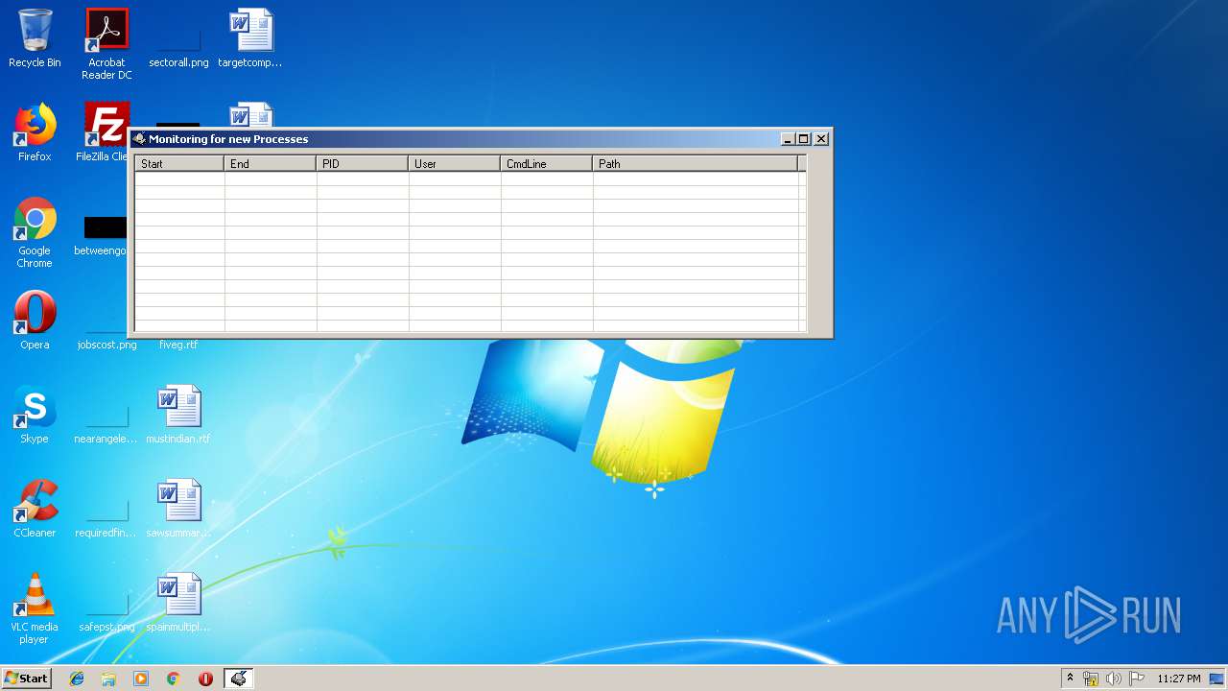Sort by the PID column header

[363, 163]
